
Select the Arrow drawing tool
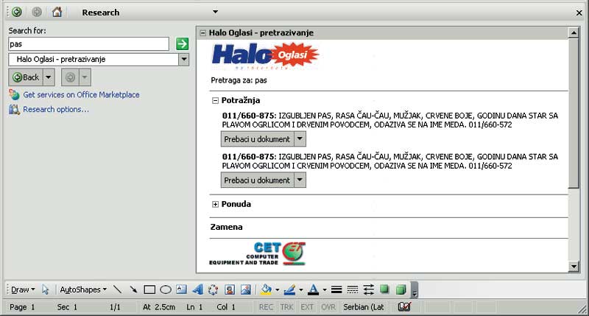point(133,289)
